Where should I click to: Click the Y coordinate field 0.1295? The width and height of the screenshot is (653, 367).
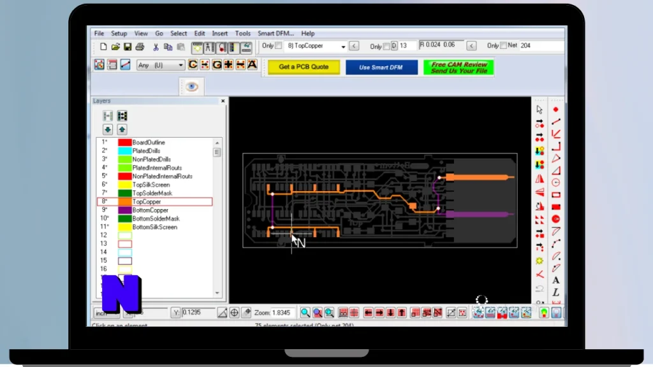tap(198, 312)
